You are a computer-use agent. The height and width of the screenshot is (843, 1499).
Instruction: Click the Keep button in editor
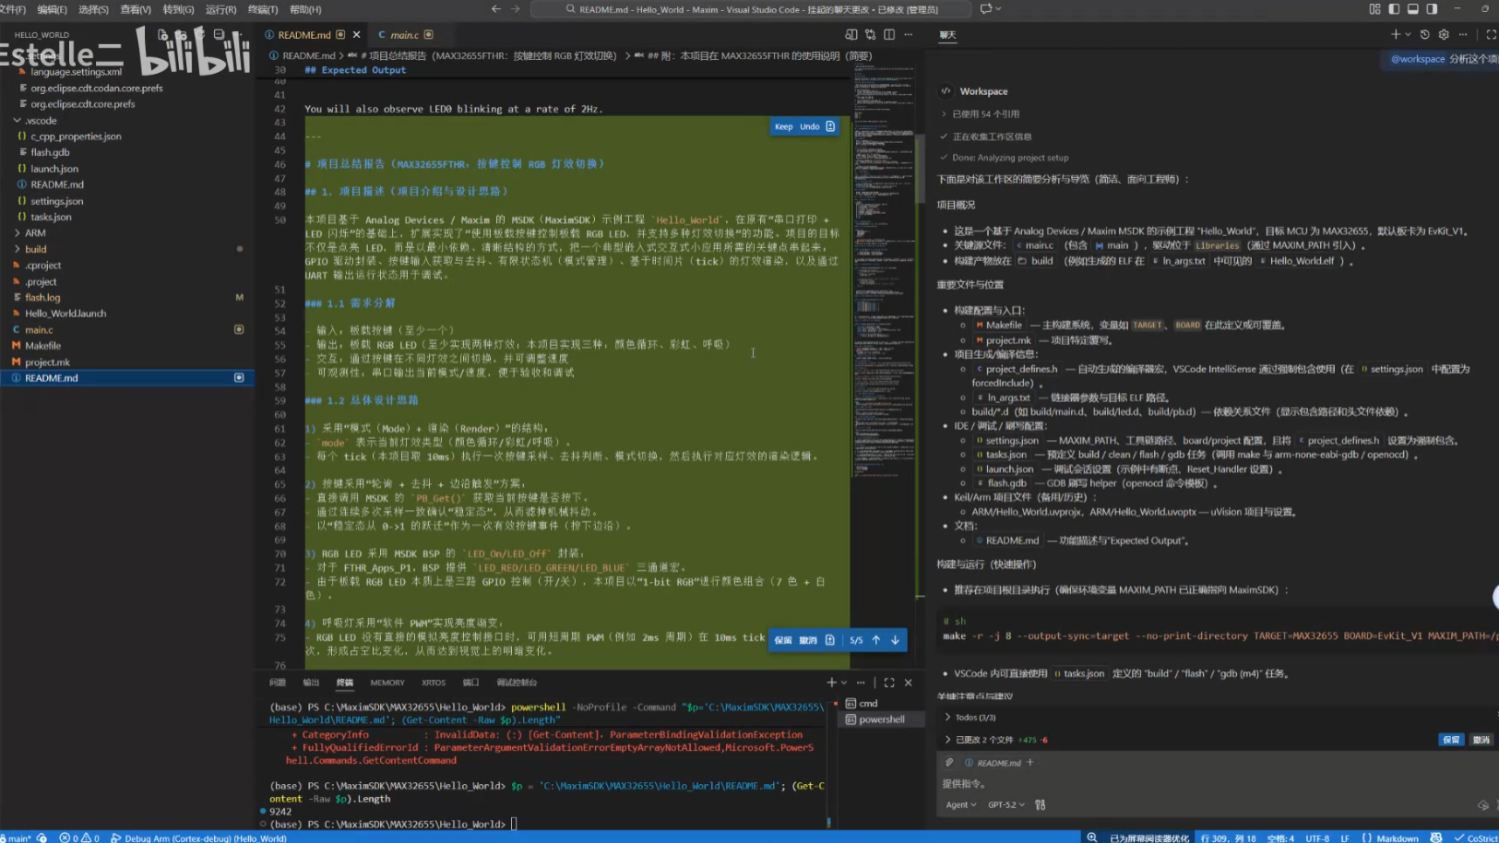click(783, 126)
